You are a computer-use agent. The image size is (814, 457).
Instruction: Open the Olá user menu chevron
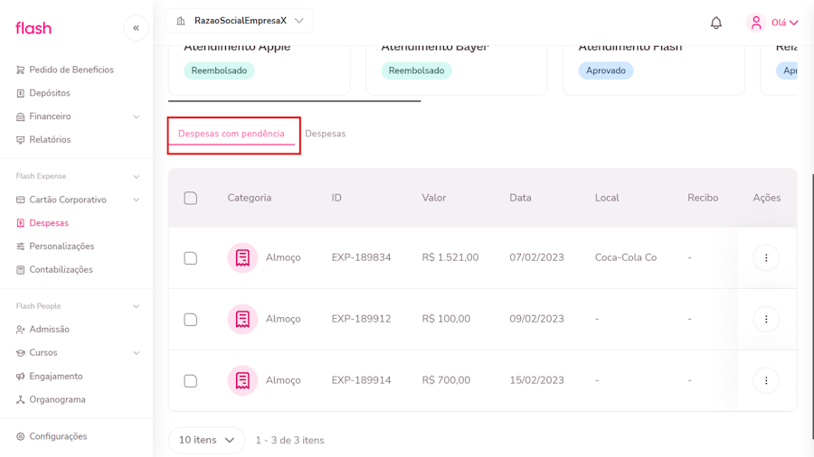794,23
